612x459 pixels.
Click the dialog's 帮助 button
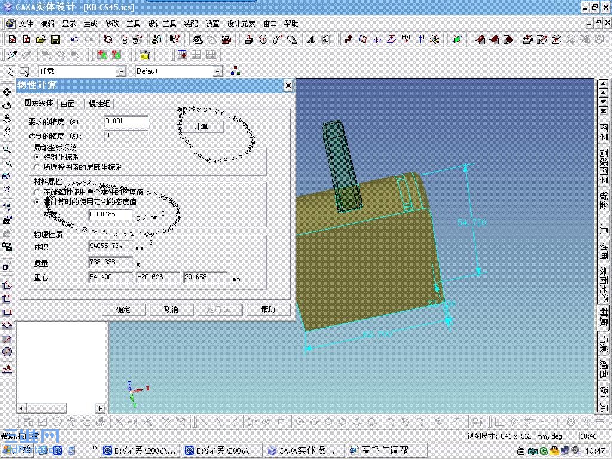(268, 309)
